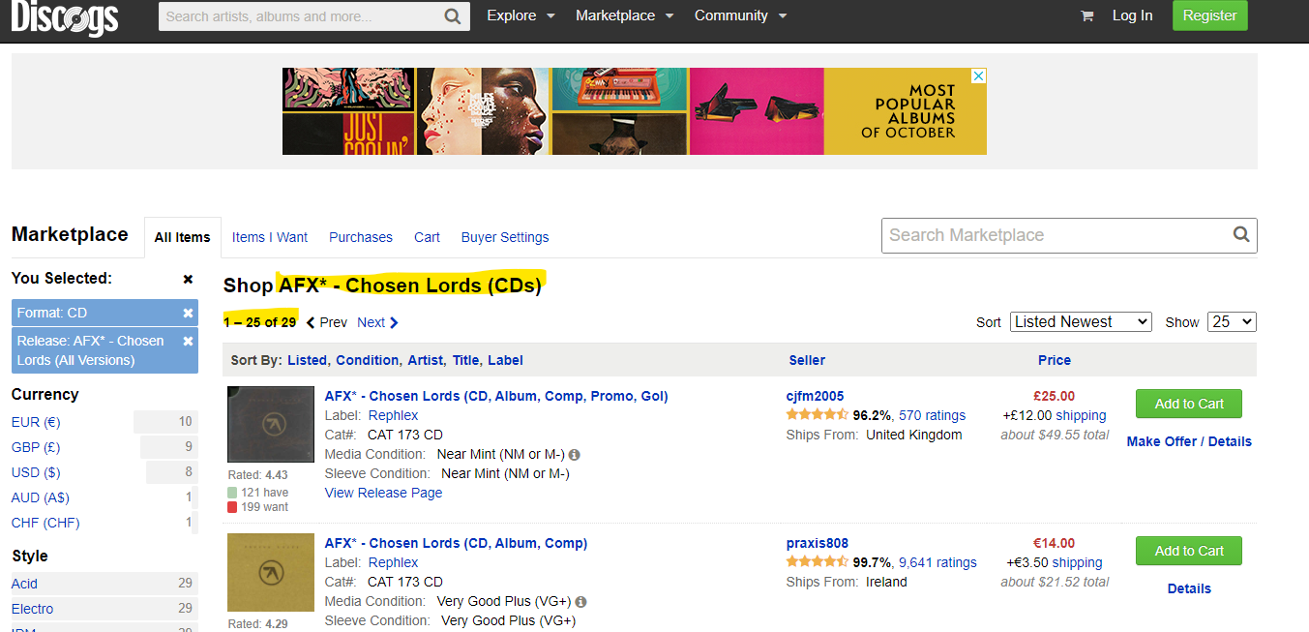Click Add to Cart for cjfm2005 listing
The width and height of the screenshot is (1309, 632).
click(1189, 404)
